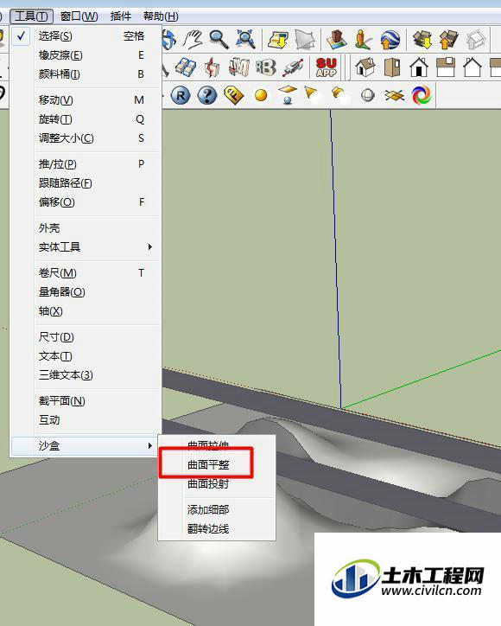Select the Right view house icon
Viewport: 501px width, 626px height.
391,67
